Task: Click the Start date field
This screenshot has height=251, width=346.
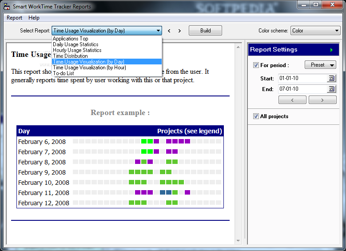Action: tap(302, 78)
